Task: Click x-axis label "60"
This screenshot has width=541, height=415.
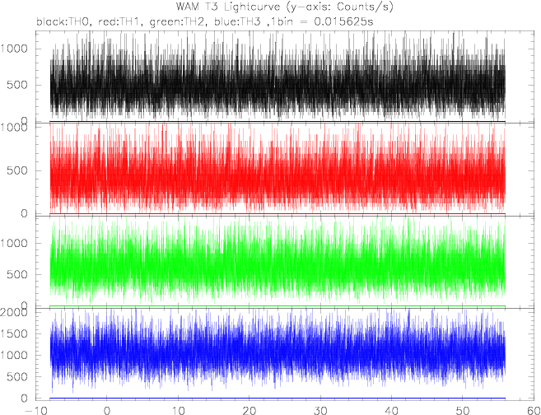Action: [534, 410]
